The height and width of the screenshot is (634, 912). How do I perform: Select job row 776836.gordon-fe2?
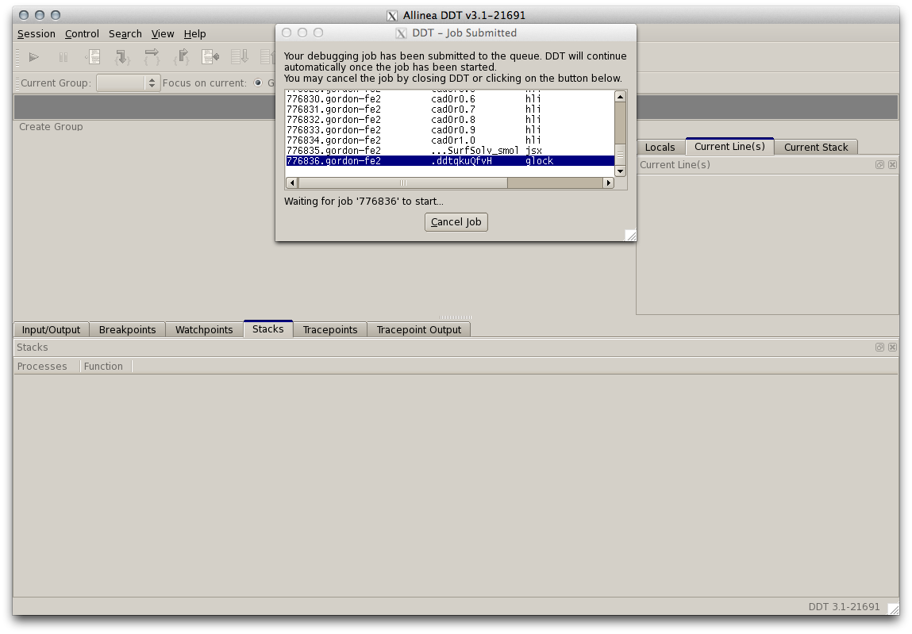point(450,161)
